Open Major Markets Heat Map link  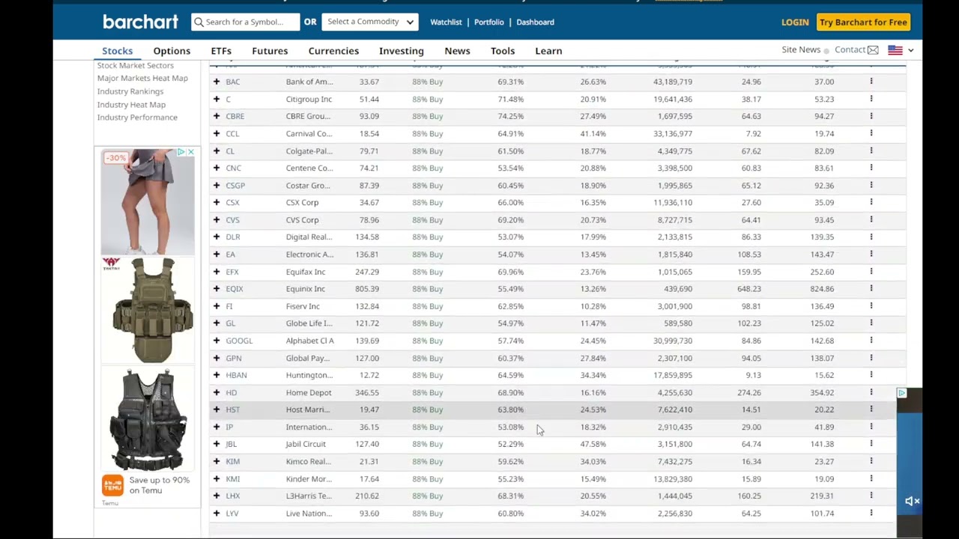pos(142,78)
